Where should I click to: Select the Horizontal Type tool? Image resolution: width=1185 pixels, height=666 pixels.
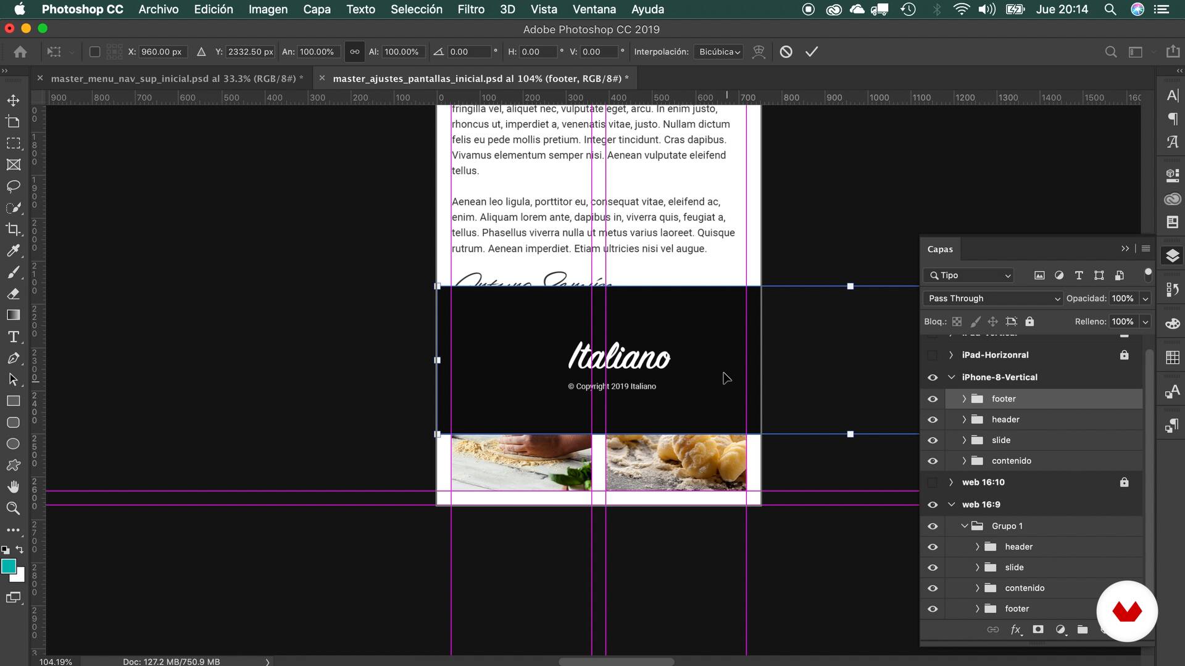point(13,337)
